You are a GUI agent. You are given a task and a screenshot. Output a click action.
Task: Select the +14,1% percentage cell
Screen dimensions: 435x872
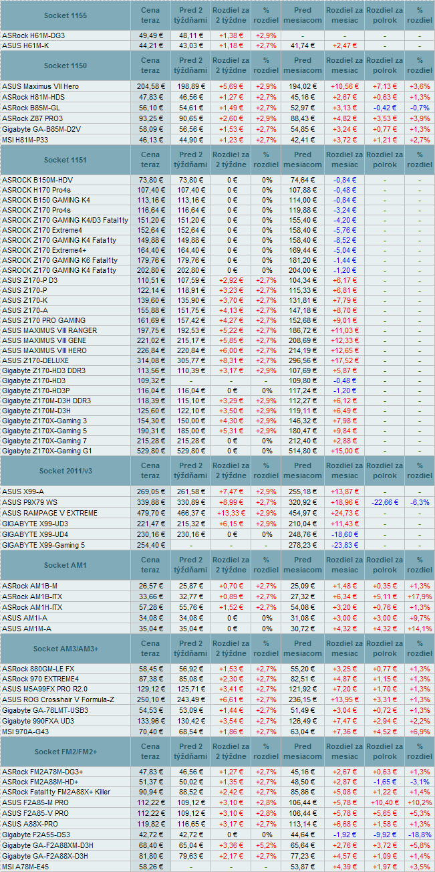(420, 629)
